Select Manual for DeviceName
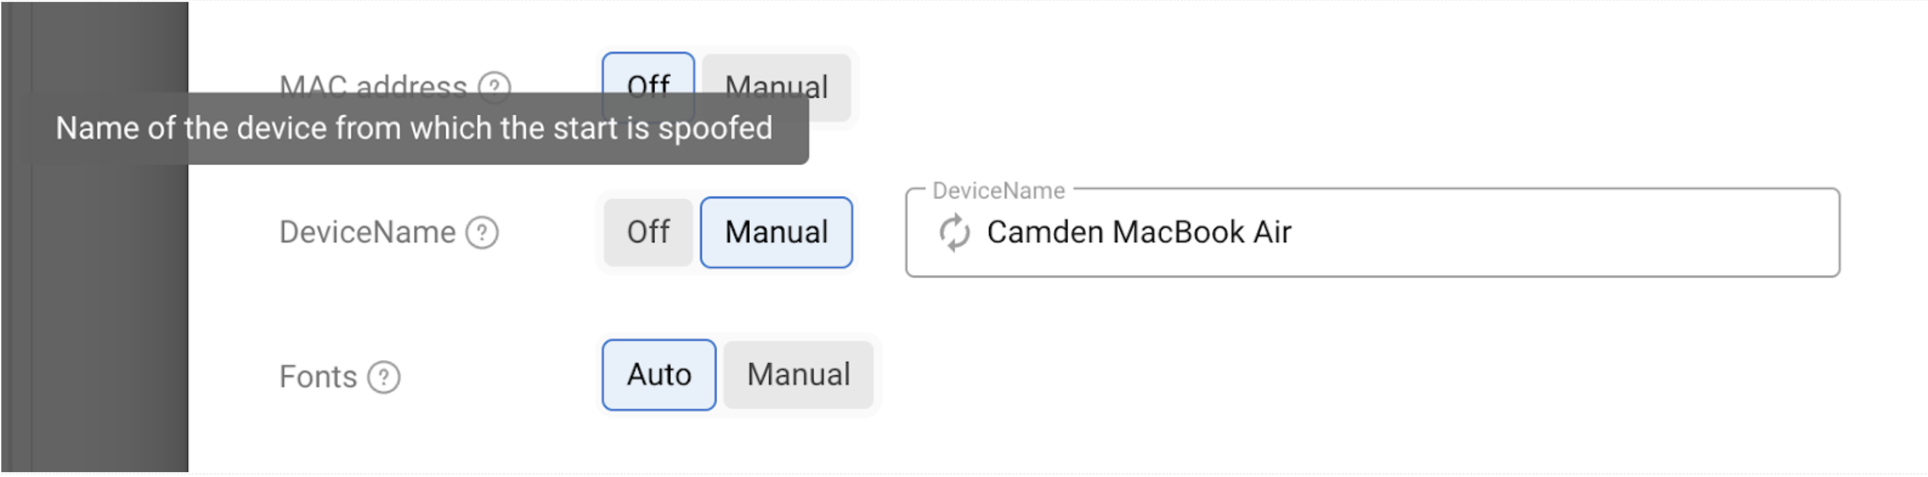 tap(776, 233)
